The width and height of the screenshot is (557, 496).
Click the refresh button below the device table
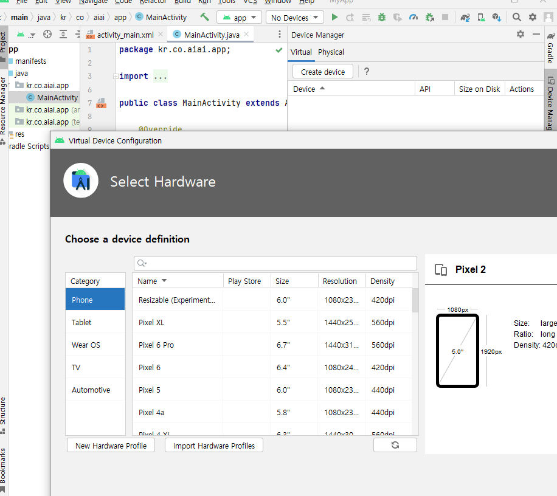point(395,445)
